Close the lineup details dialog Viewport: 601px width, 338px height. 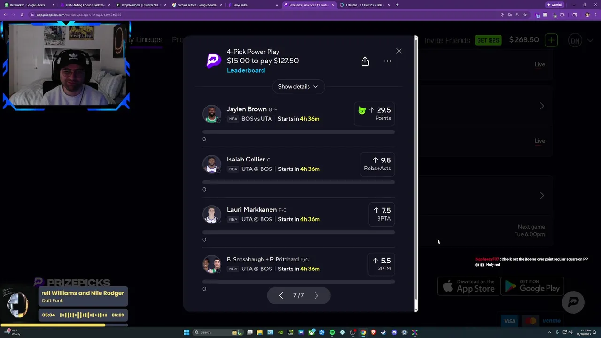(399, 51)
